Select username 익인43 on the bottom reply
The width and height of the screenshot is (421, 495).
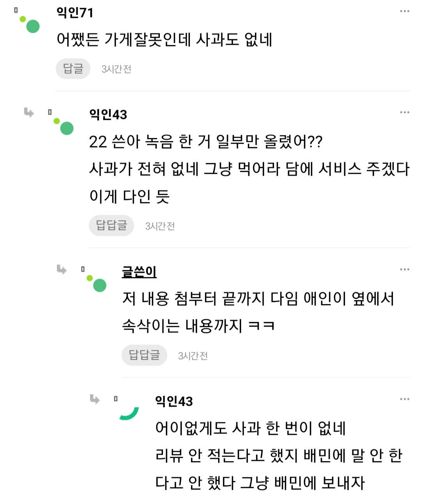point(174,401)
